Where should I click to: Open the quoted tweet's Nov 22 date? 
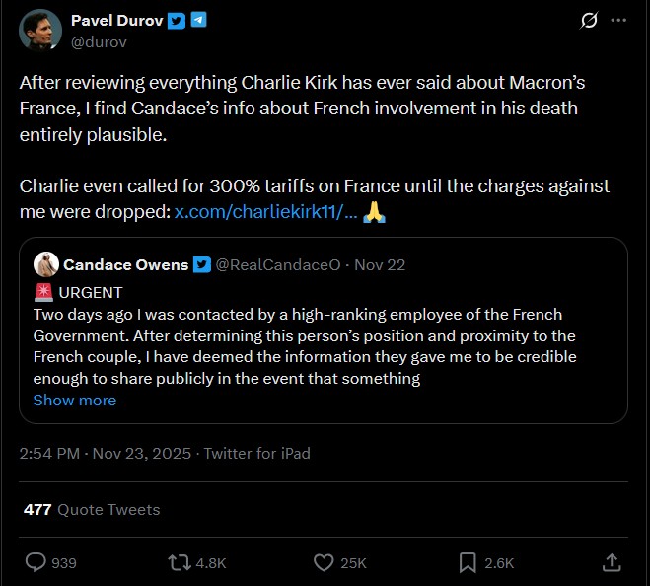[x=380, y=265]
